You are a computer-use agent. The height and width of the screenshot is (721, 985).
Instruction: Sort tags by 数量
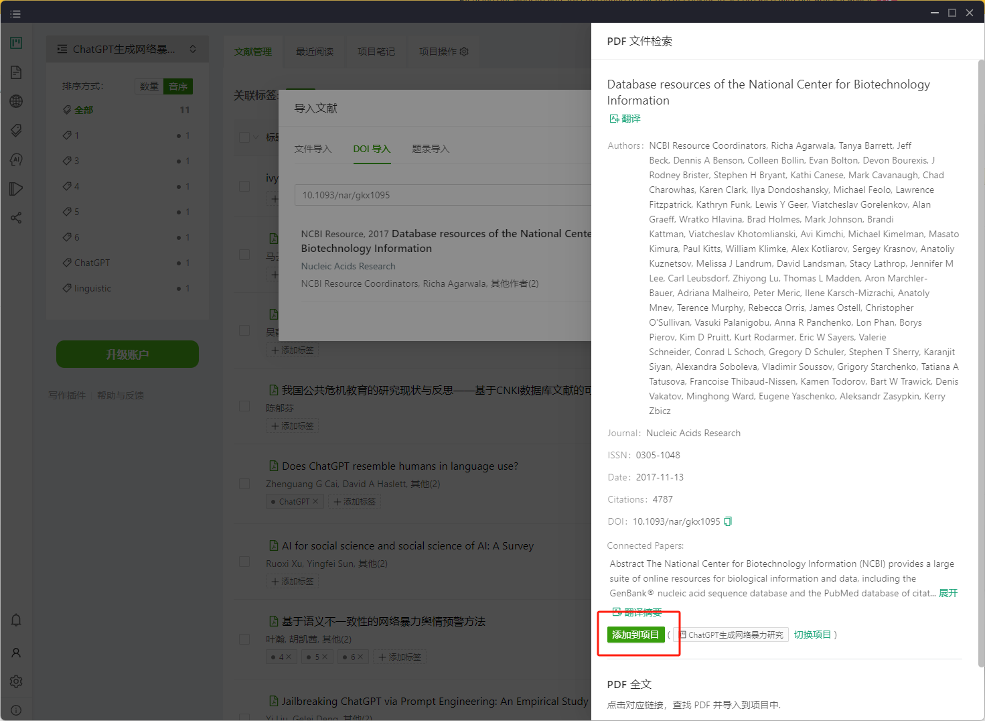[x=149, y=86]
